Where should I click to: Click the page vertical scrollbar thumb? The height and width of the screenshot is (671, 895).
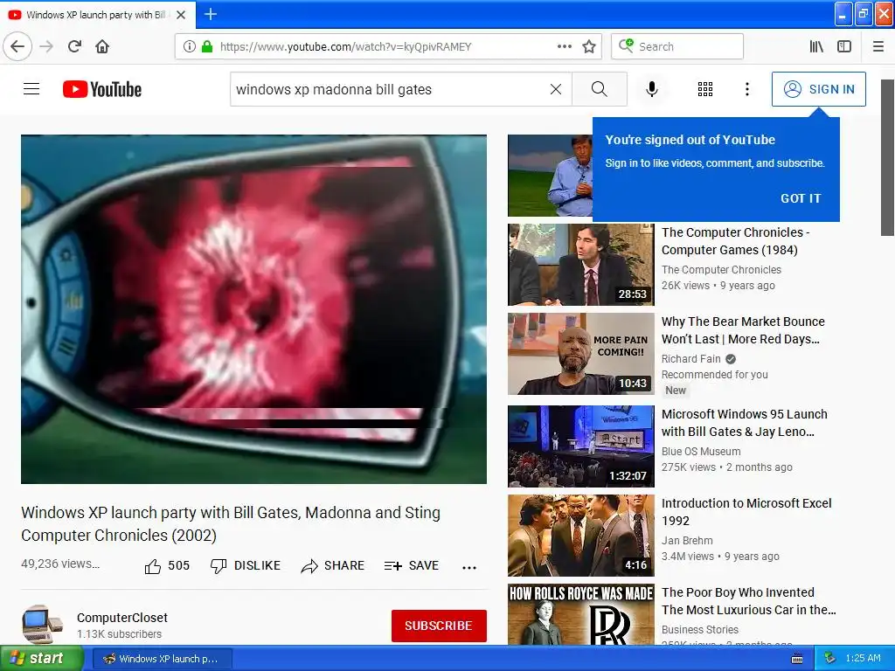[x=887, y=157]
